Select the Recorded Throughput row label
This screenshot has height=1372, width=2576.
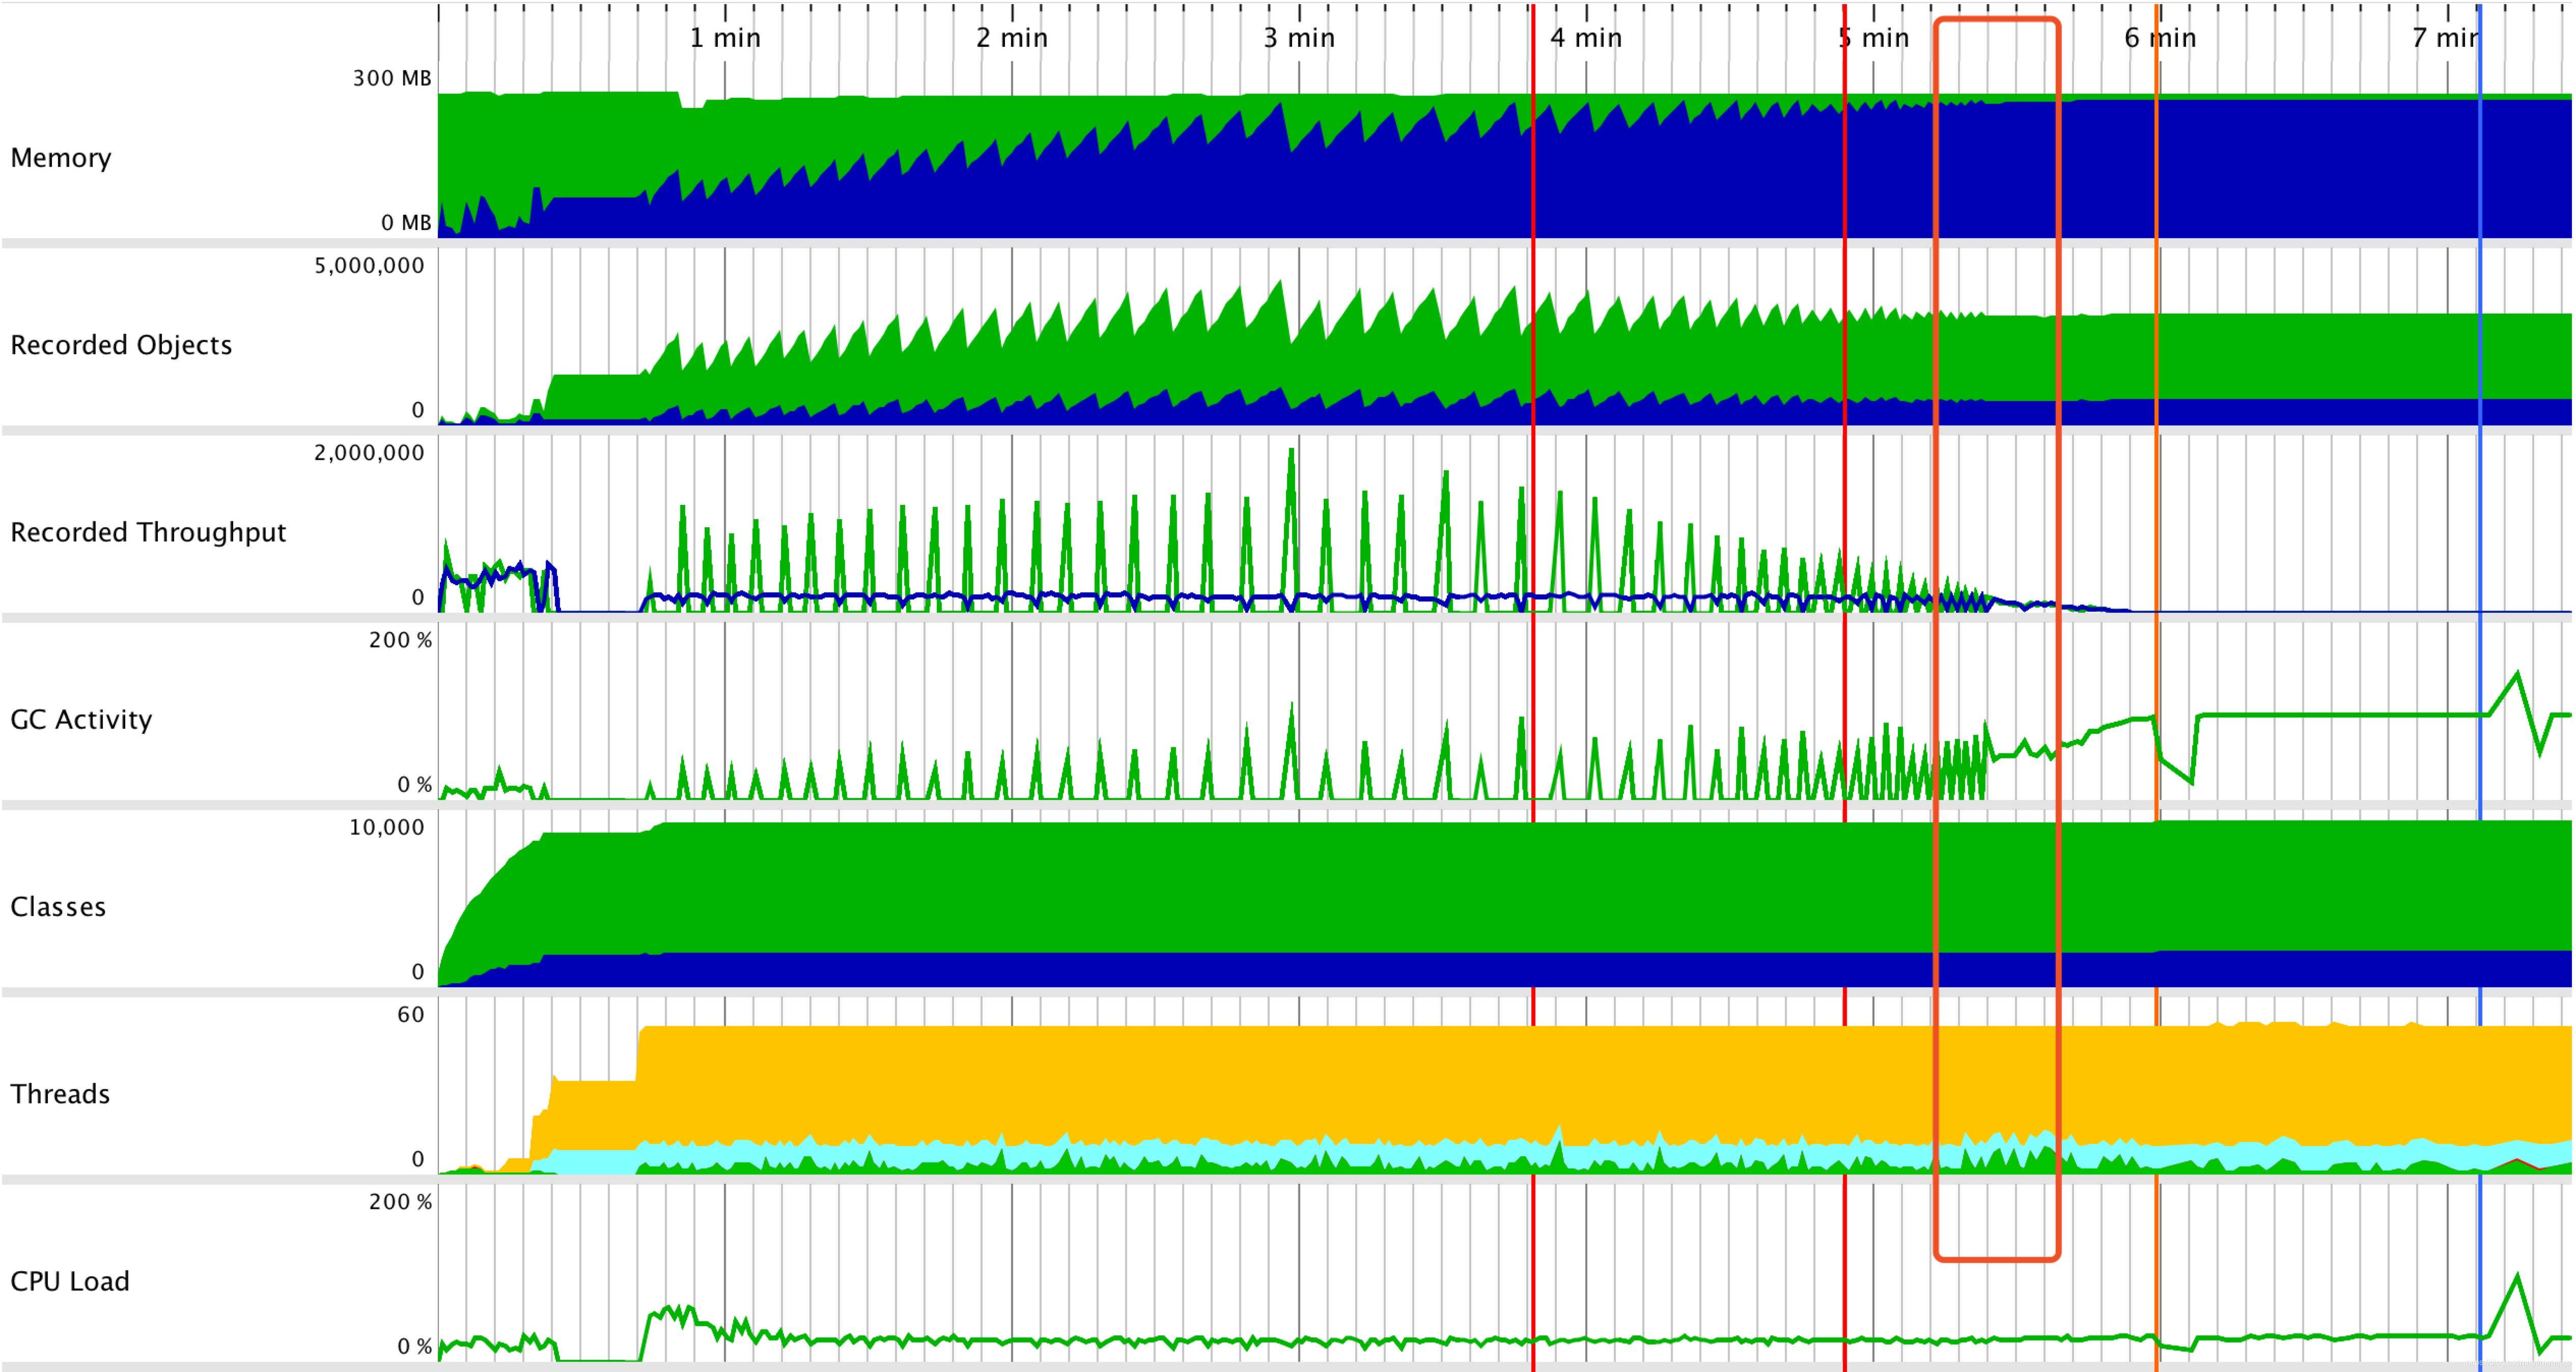tap(148, 532)
